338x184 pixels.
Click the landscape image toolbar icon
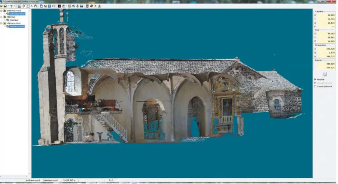pos(81,6)
